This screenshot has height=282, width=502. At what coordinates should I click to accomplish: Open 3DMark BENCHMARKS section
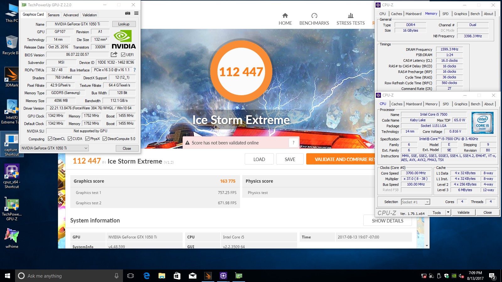pyautogui.click(x=314, y=19)
